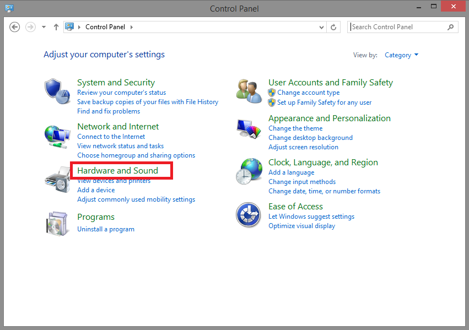
Task: Click the System and Security shield icon
Action: pyautogui.click(x=57, y=91)
